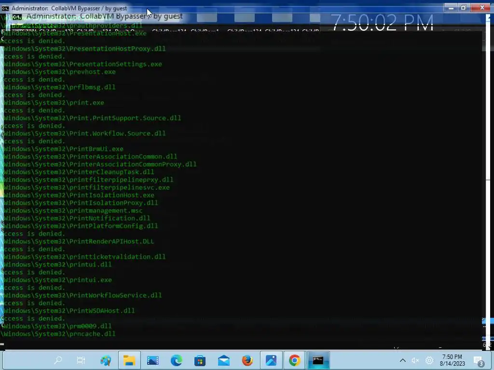The width and height of the screenshot is (494, 370).
Task: Click the line 'Windows\System32\PresentationHostProxy.dll'
Action: pos(84,49)
